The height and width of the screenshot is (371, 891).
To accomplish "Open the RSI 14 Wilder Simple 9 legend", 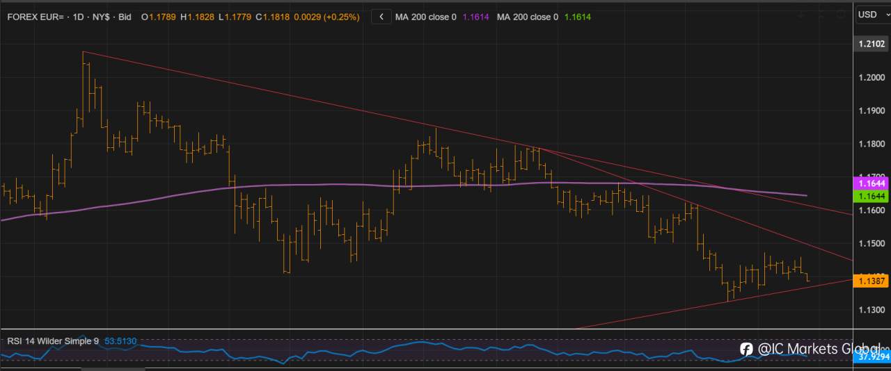I will (53, 341).
